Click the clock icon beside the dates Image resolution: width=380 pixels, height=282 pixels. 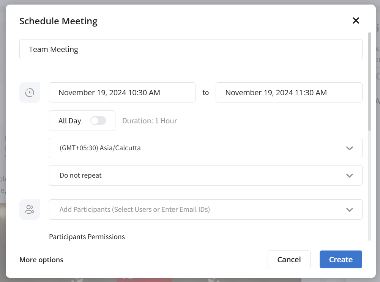30,93
